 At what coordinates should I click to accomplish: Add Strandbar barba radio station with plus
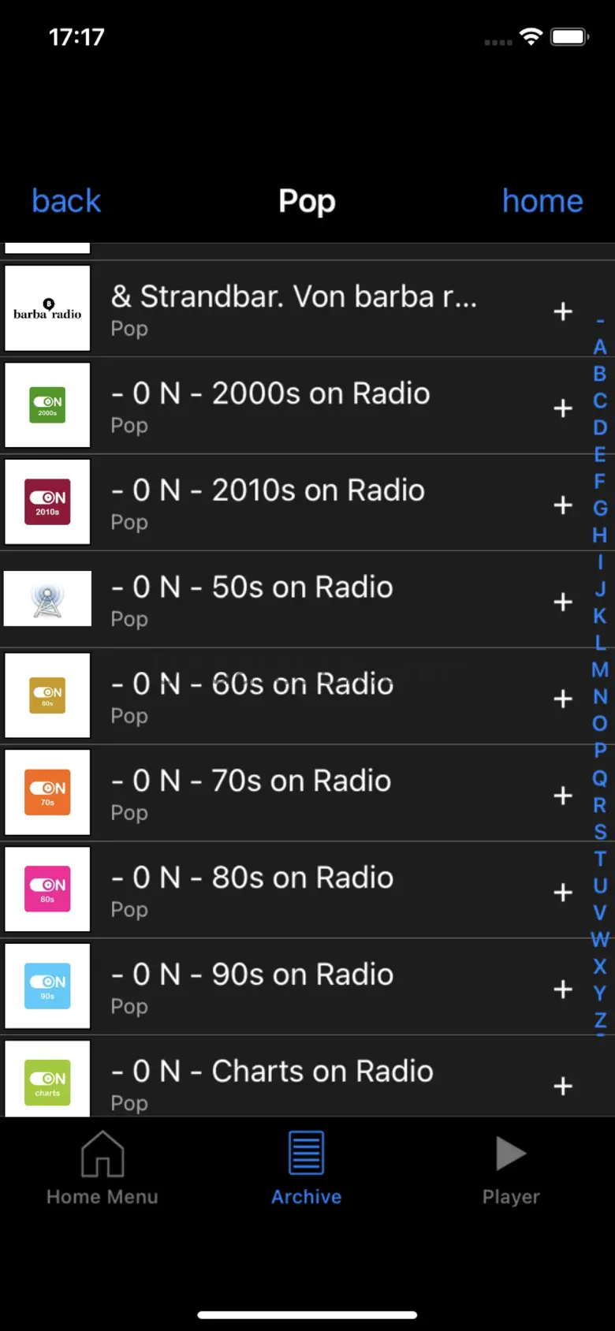[563, 311]
